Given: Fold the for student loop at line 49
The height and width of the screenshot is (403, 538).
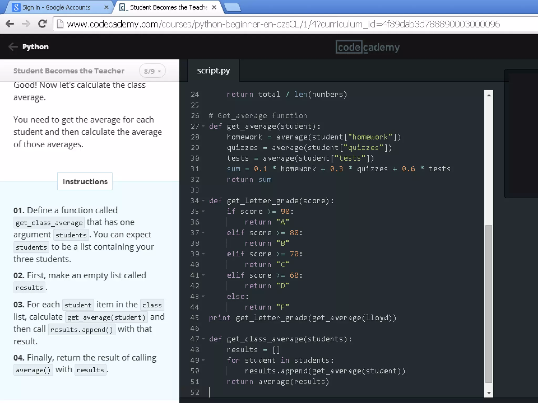Looking at the screenshot, I should pos(203,360).
